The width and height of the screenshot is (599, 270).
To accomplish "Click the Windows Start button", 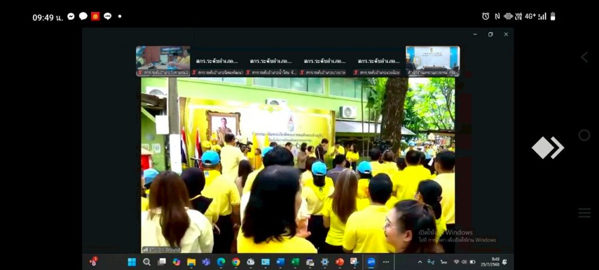I will [132, 262].
